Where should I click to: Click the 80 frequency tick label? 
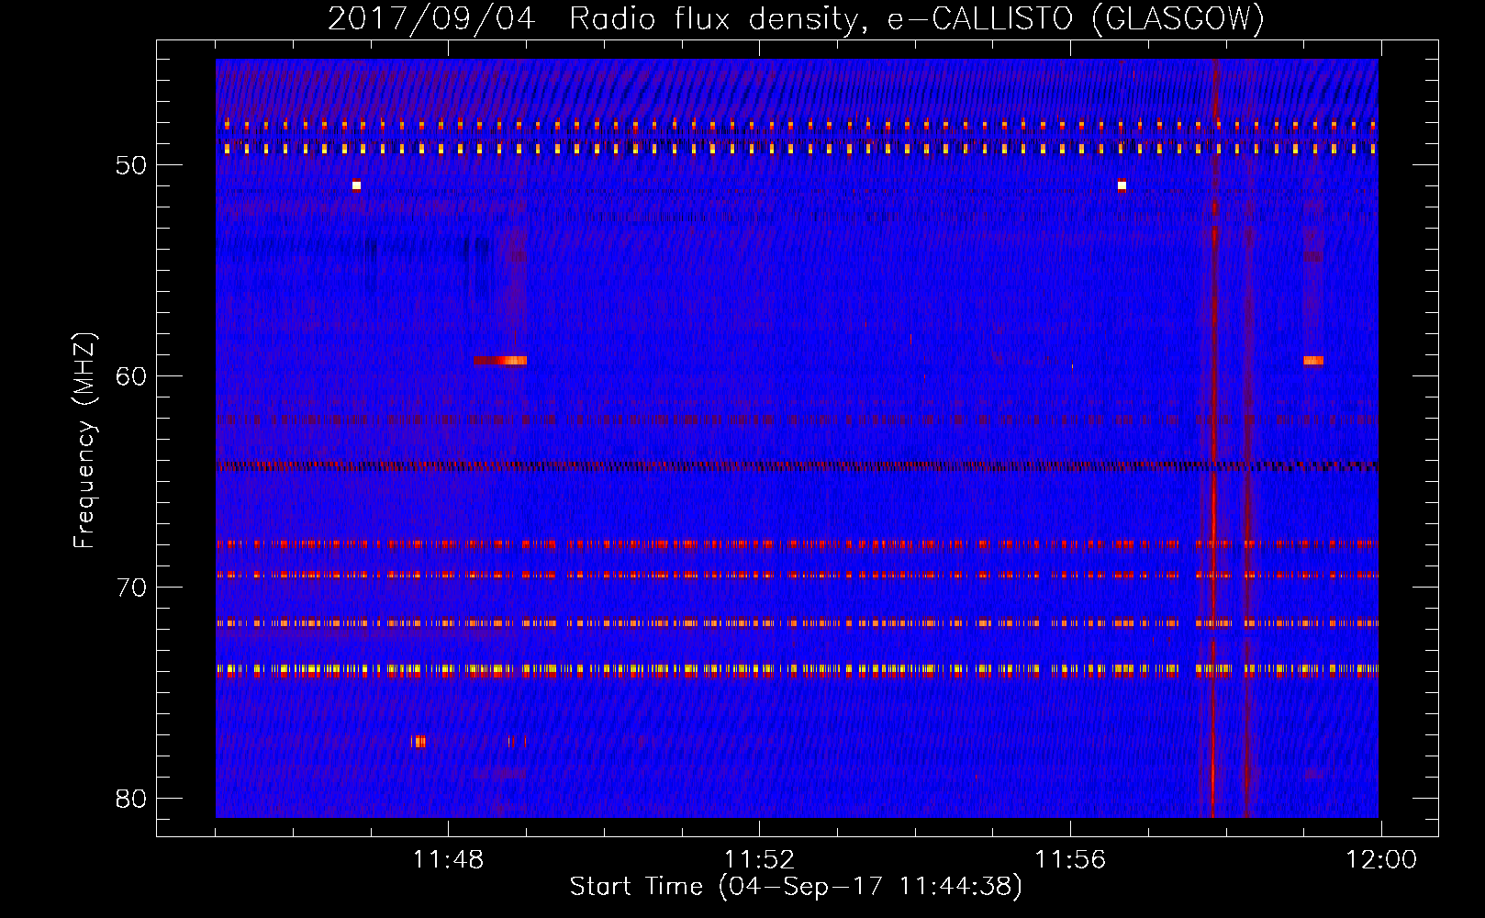(x=131, y=798)
